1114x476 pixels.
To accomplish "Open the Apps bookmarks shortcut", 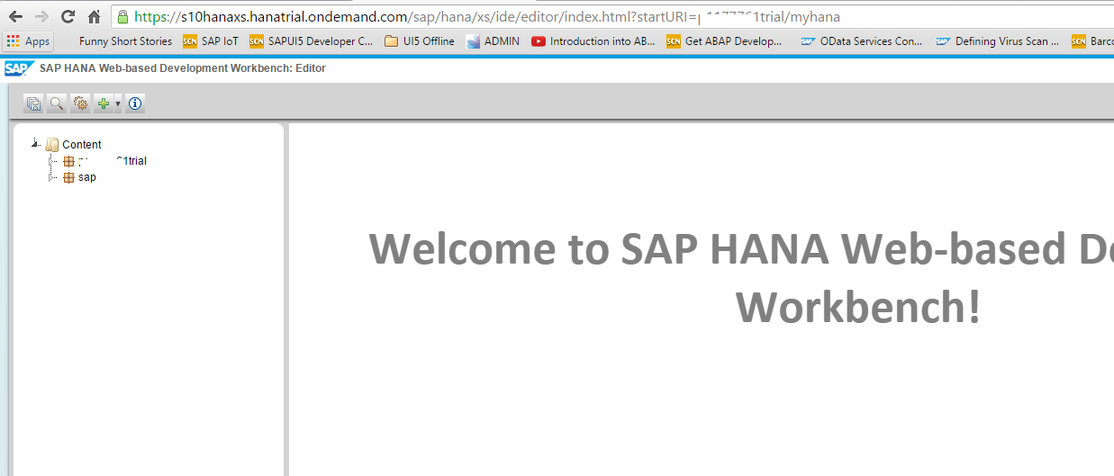I will pyautogui.click(x=29, y=41).
